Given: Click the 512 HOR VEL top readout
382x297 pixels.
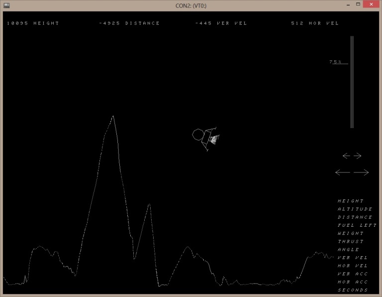Looking at the screenshot, I should click(315, 23).
